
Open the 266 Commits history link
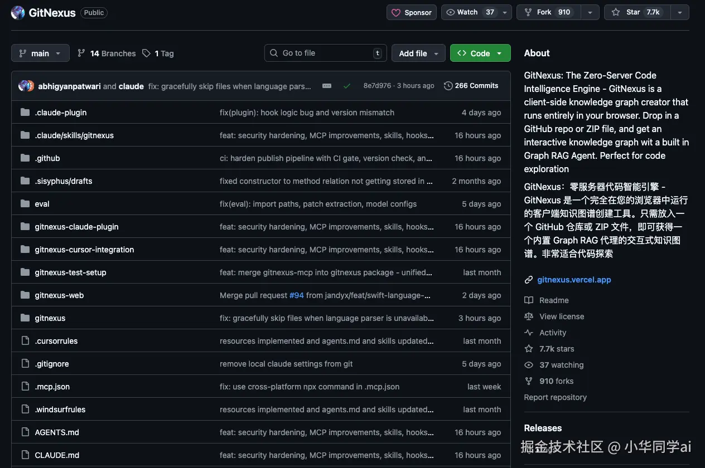[471, 86]
